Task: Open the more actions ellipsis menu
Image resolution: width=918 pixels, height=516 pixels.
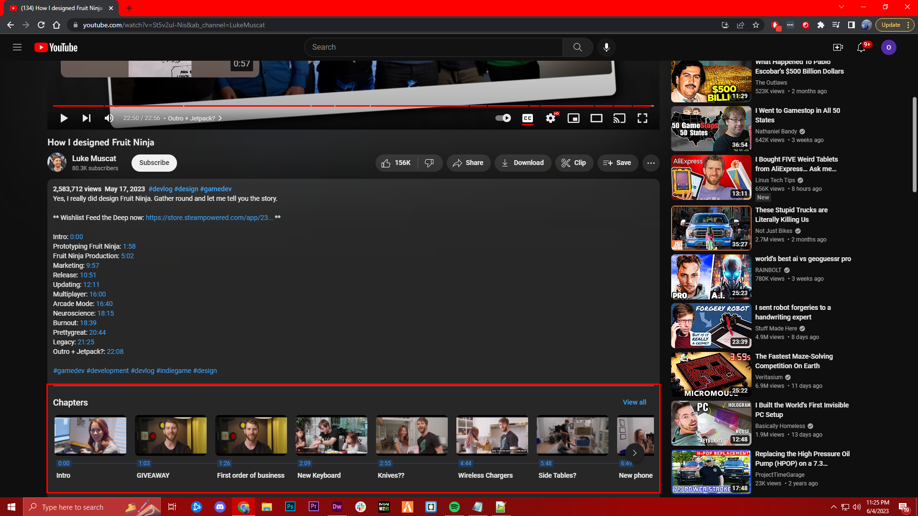Action: coord(651,163)
